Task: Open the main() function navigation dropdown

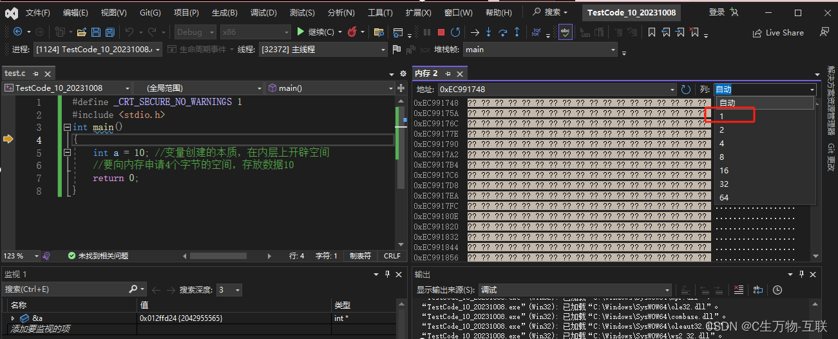Action: click(330, 88)
